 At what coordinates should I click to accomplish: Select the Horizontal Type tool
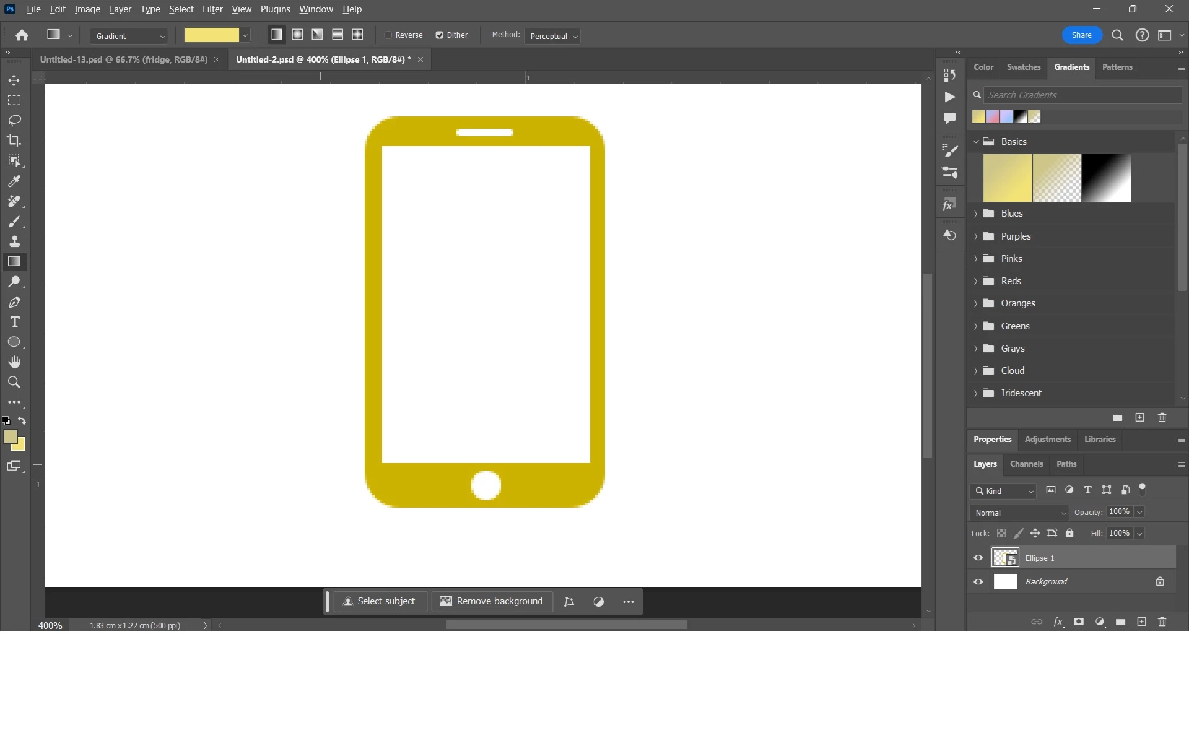[x=14, y=322]
